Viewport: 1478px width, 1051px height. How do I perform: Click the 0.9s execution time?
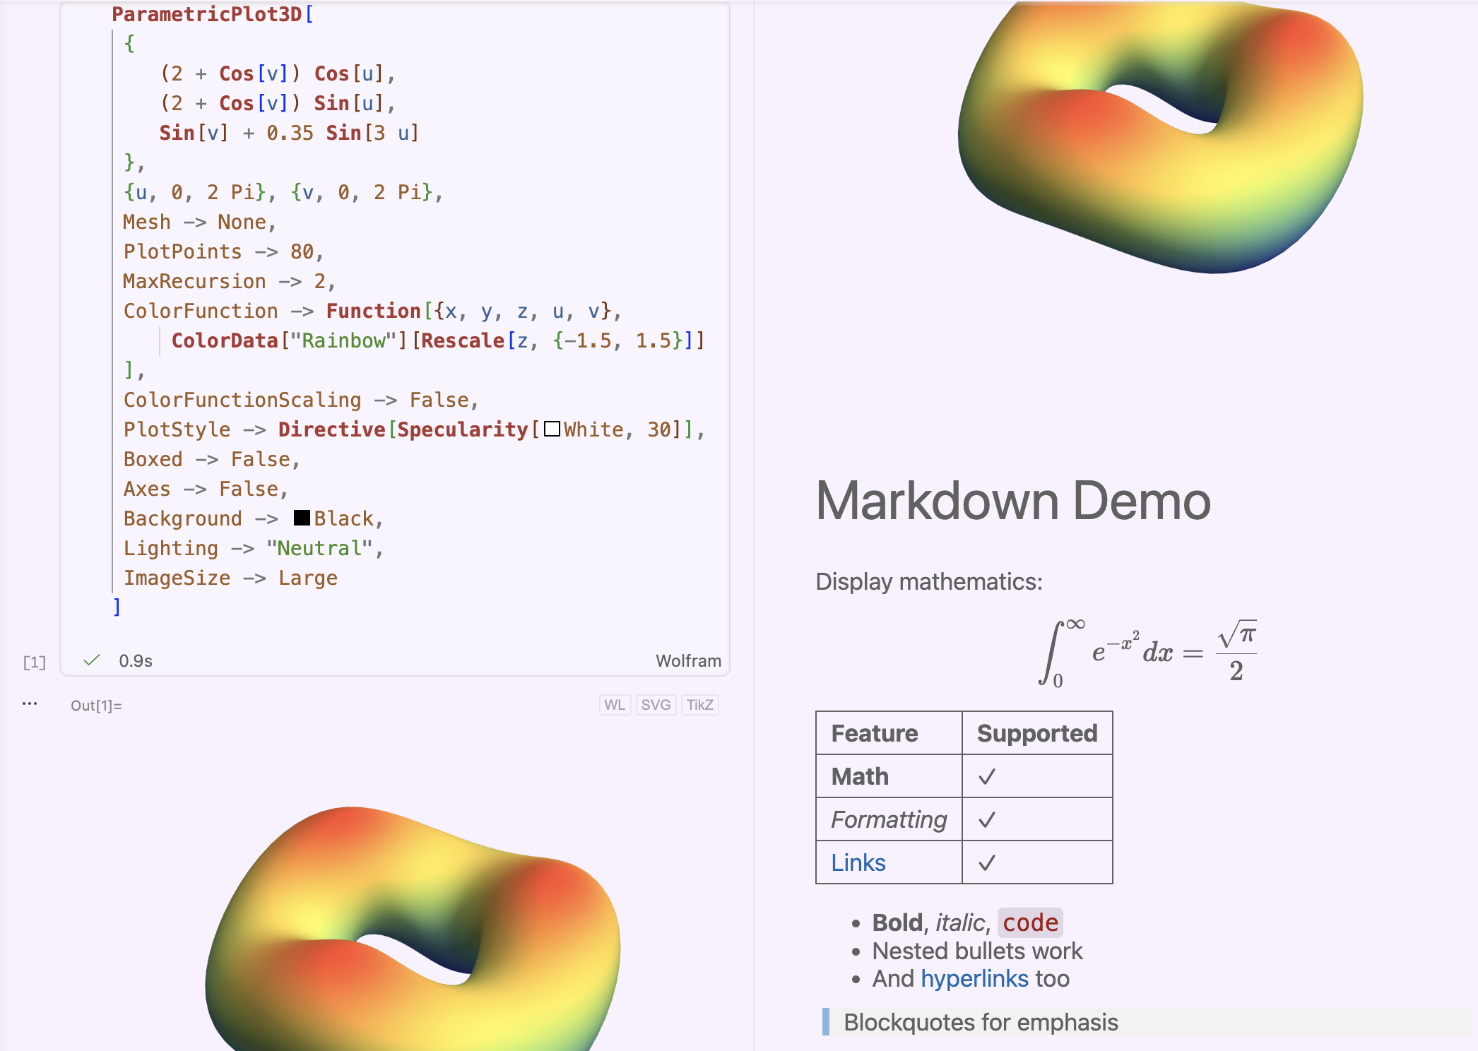[136, 661]
